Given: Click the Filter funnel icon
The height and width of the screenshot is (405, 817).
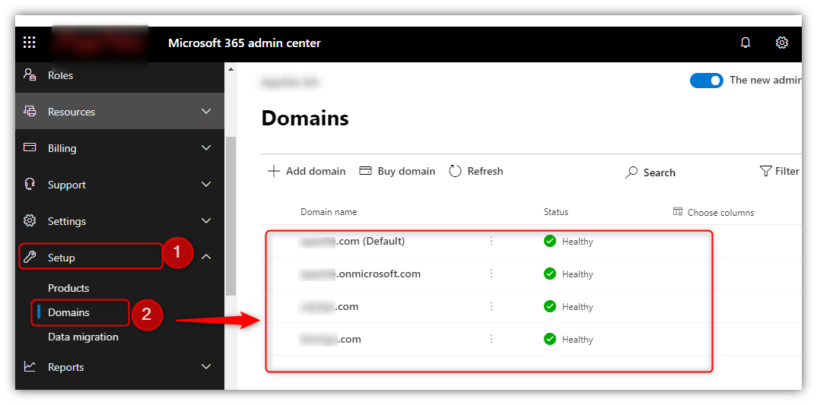Looking at the screenshot, I should click(x=765, y=171).
